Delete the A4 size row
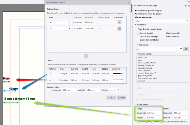This screenshot has height=125, width=190. [119, 29]
